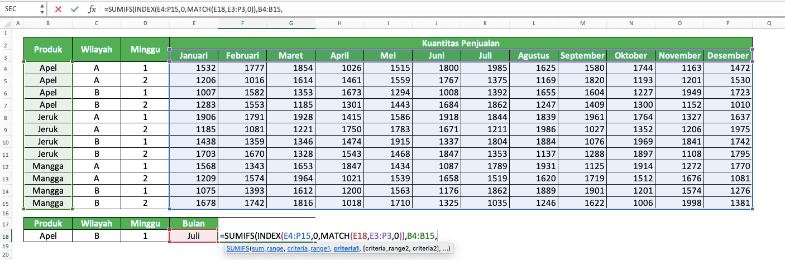The image size is (785, 260).
Task: Click cell with value 1750 under April
Action: coord(339,130)
